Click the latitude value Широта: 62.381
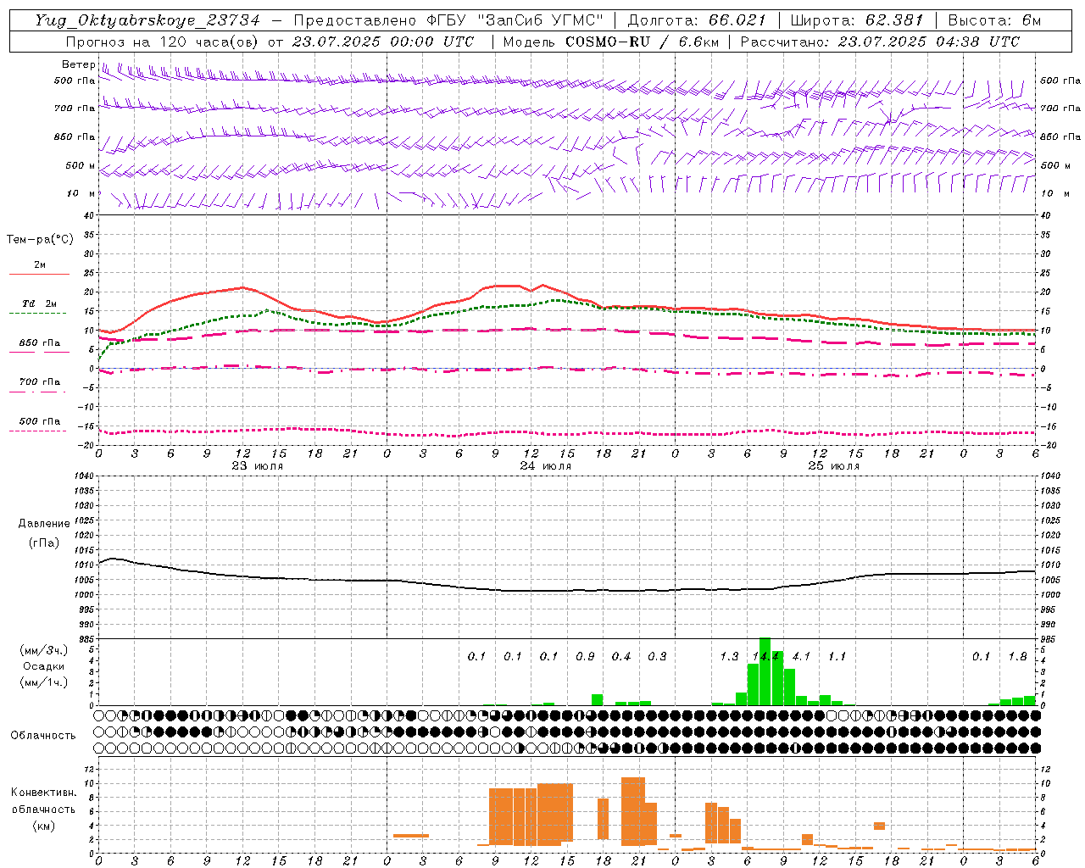 coord(856,20)
